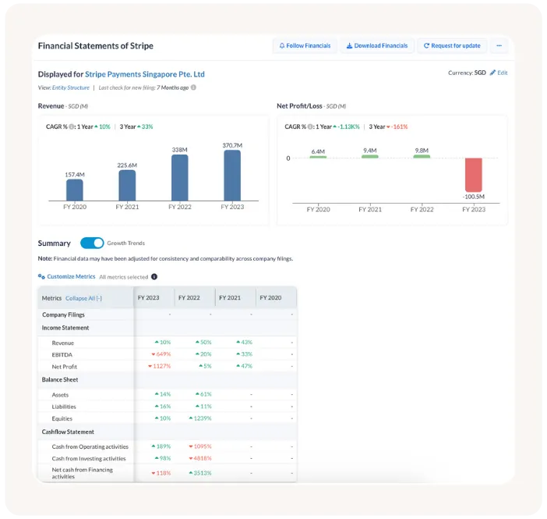
Task: Select the FY 2021 revenue bar
Action: tap(127, 186)
